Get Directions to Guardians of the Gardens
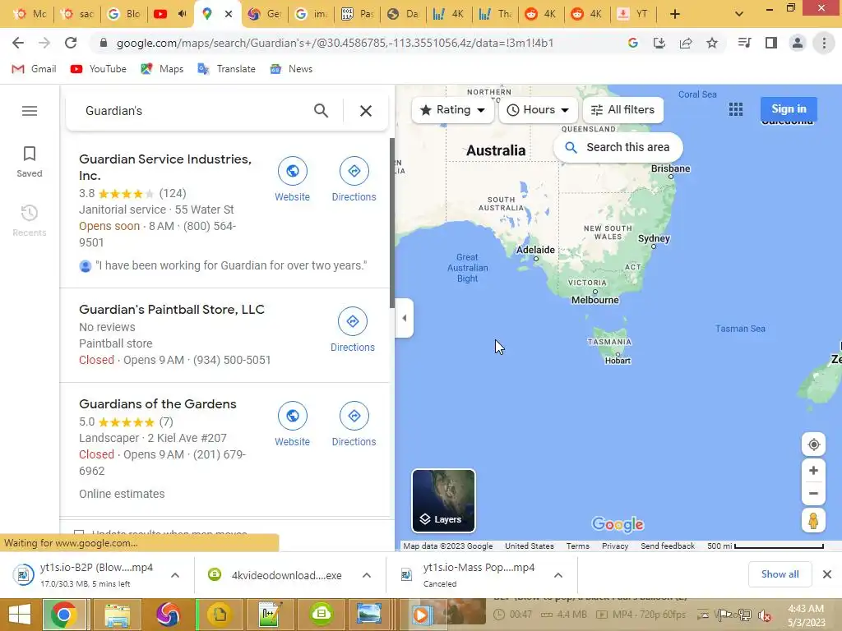The height and width of the screenshot is (631, 842). (x=354, y=424)
